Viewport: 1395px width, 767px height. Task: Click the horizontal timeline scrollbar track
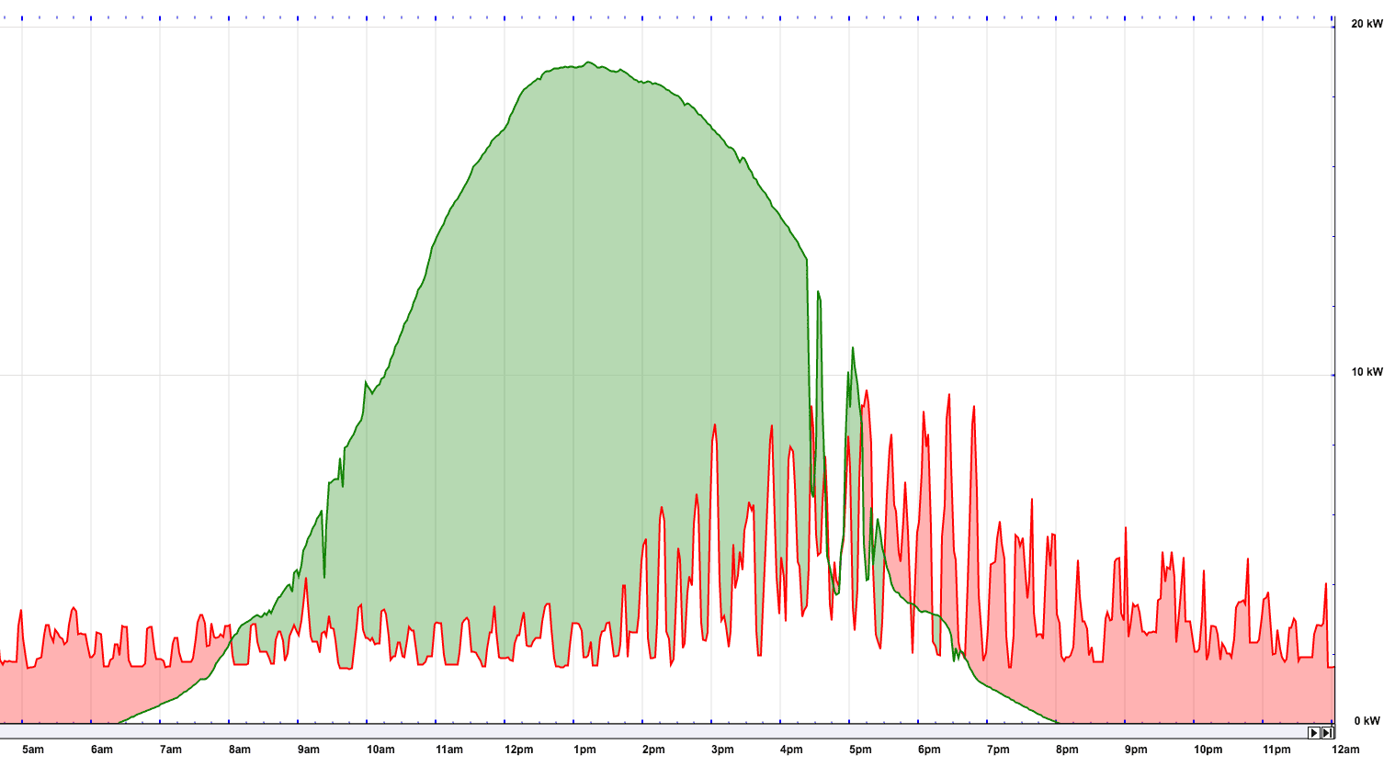(643, 732)
